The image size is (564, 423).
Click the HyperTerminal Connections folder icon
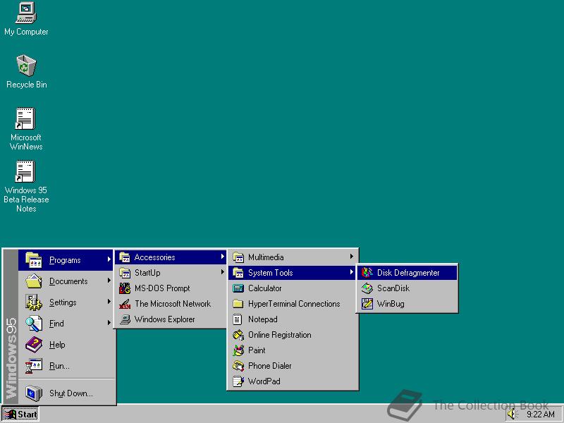click(x=238, y=304)
